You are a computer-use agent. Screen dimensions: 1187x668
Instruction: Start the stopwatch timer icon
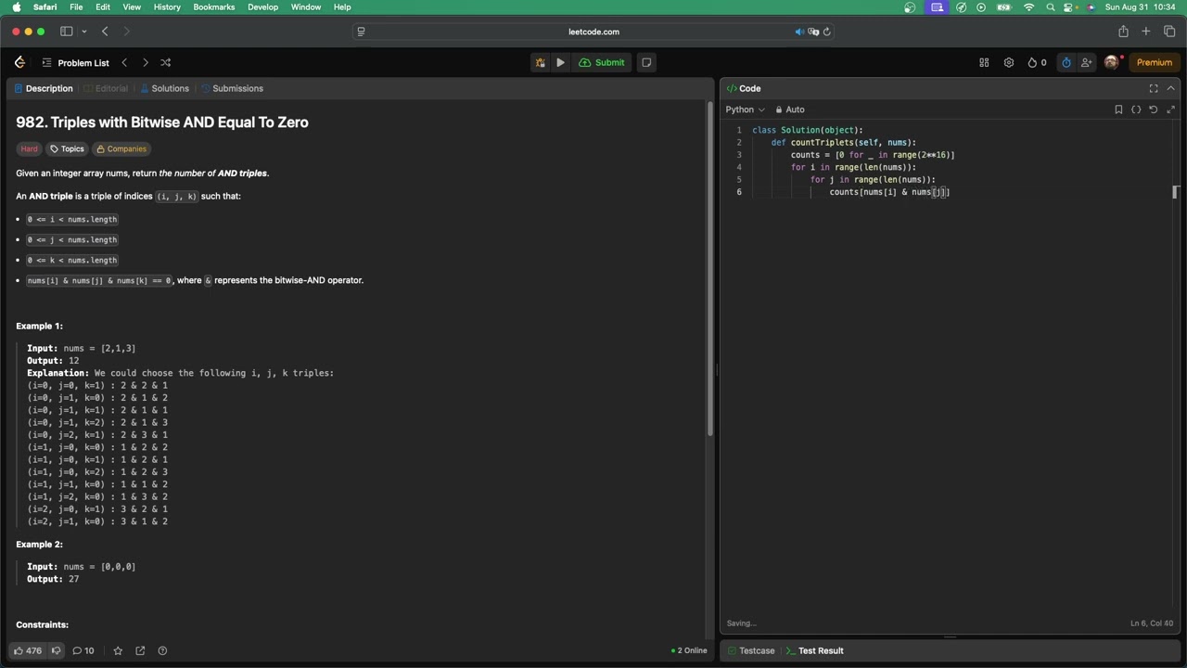pyautogui.click(x=1066, y=62)
